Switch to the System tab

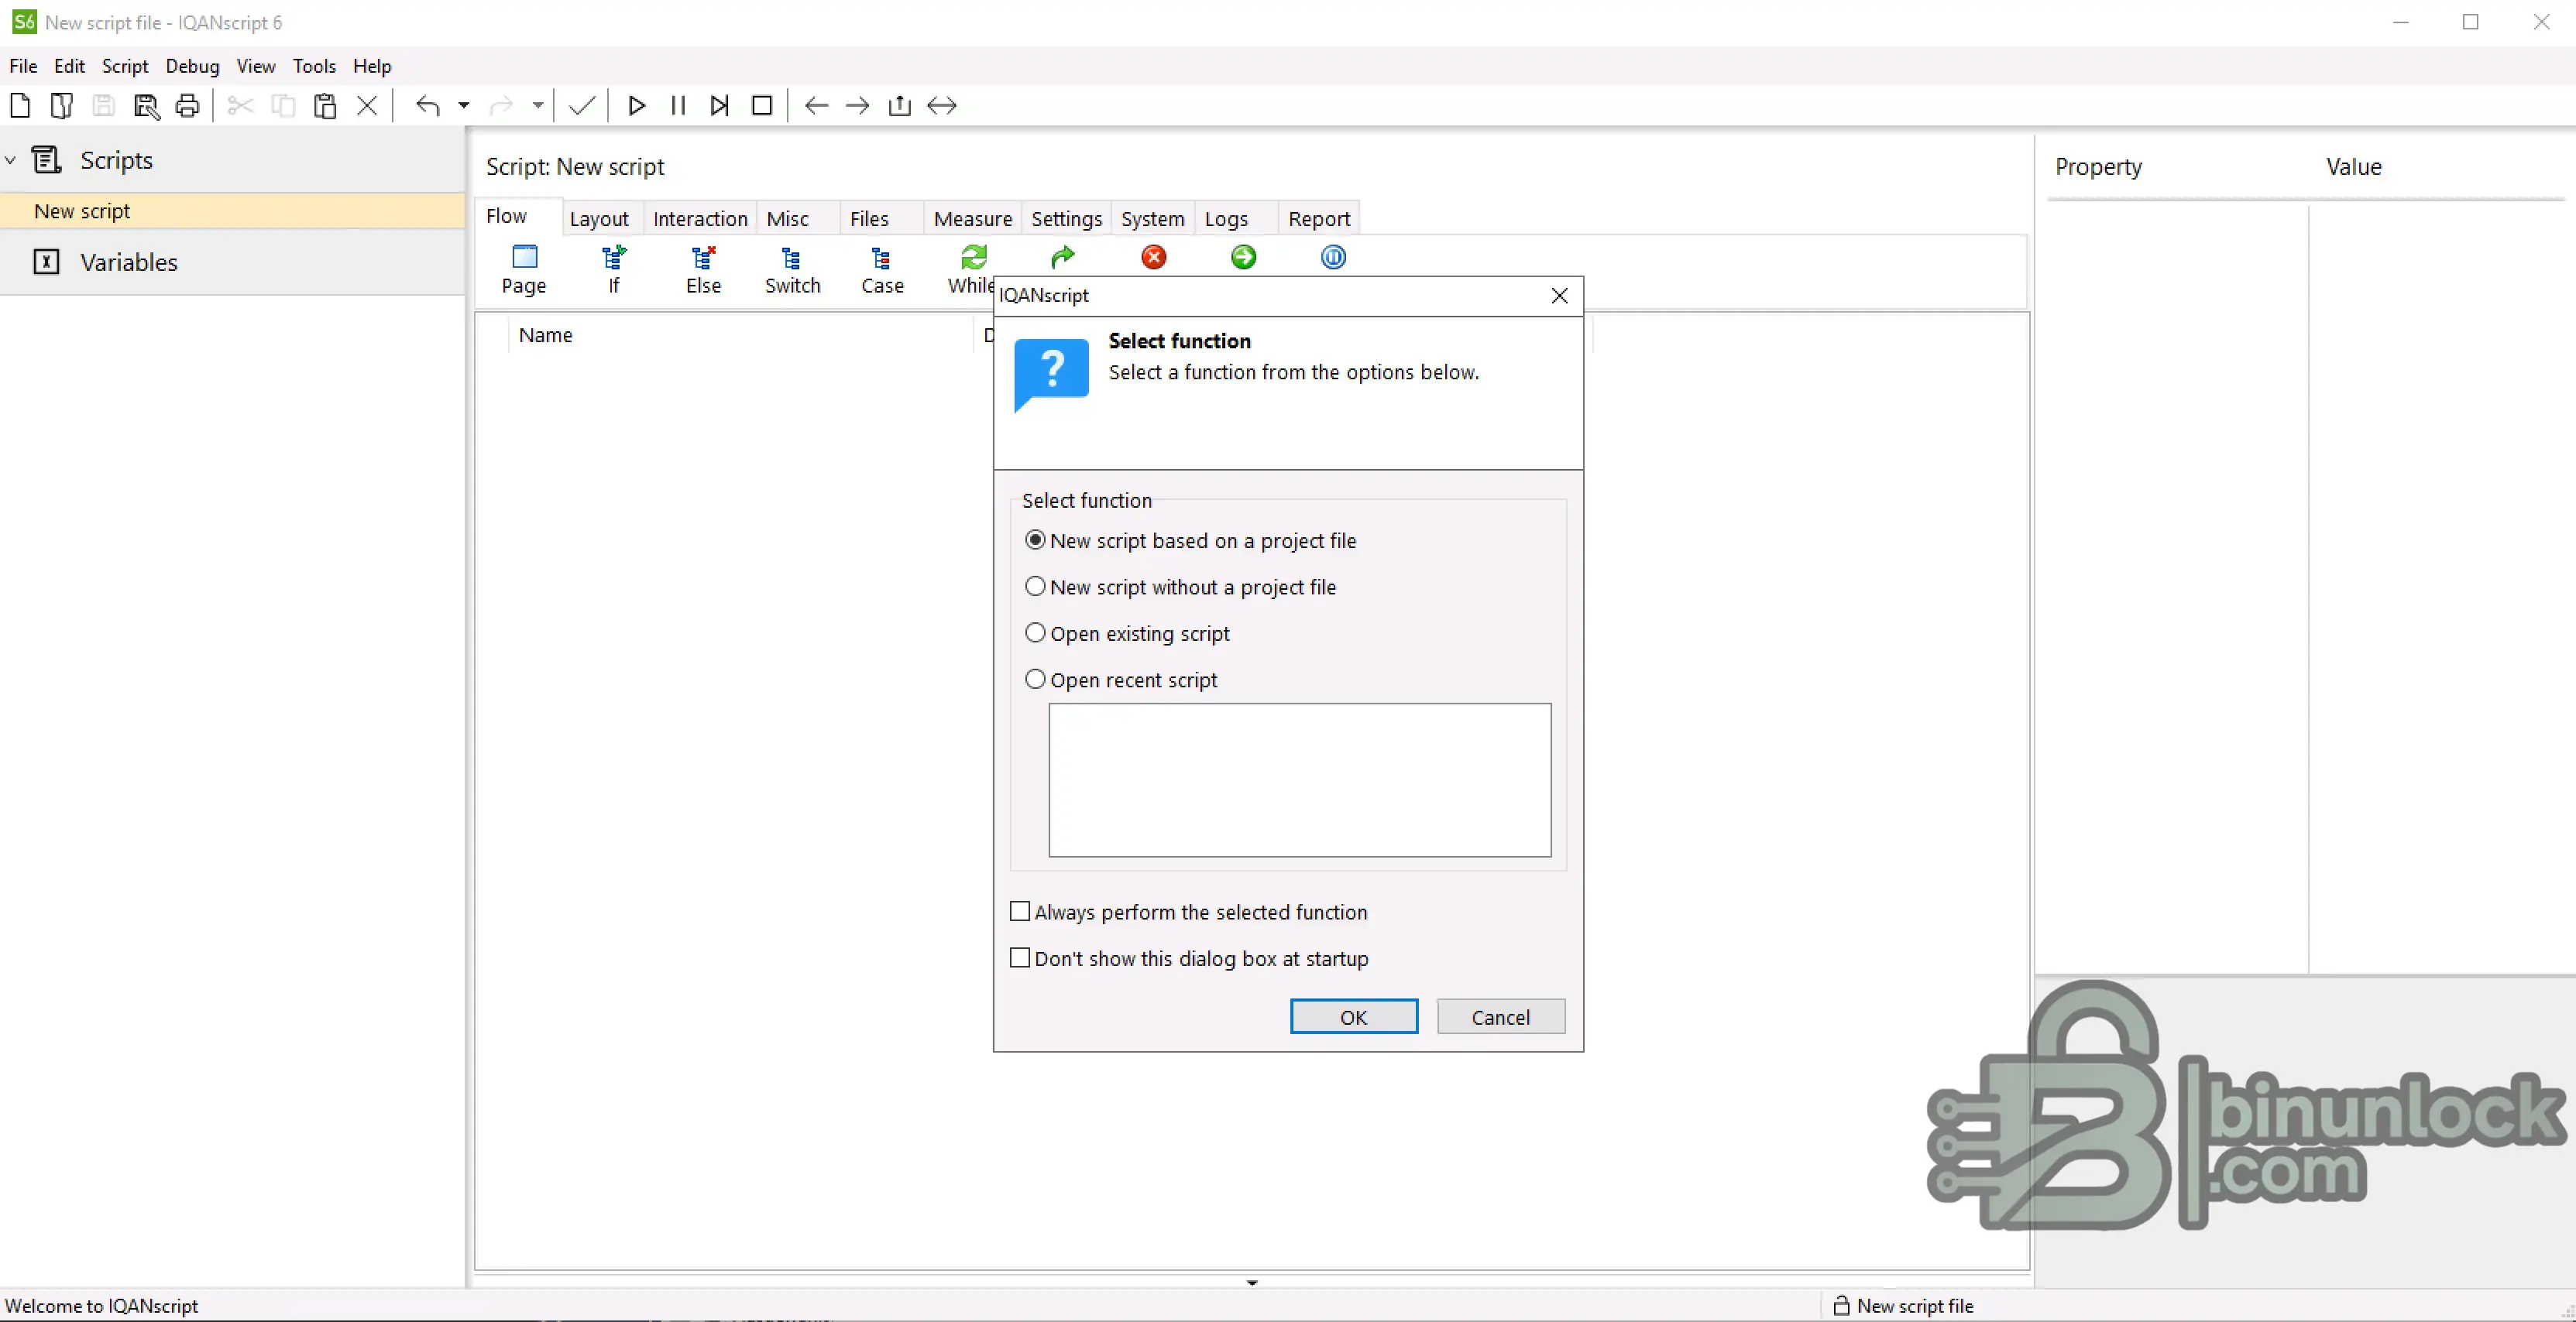[x=1152, y=219]
